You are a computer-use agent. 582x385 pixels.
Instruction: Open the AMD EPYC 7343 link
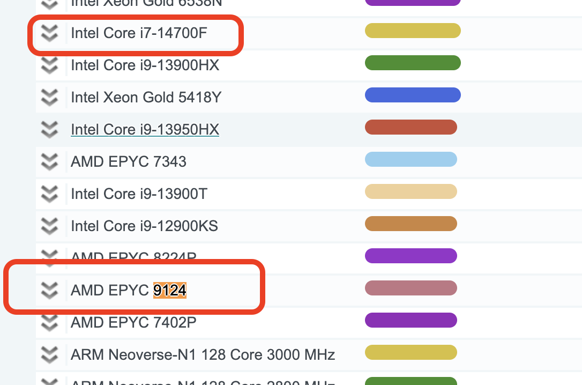point(129,162)
